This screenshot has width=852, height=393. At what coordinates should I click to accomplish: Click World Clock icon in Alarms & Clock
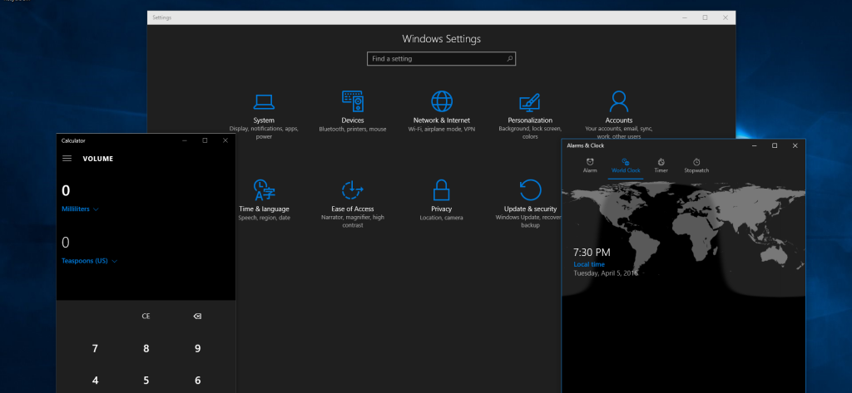[626, 162]
